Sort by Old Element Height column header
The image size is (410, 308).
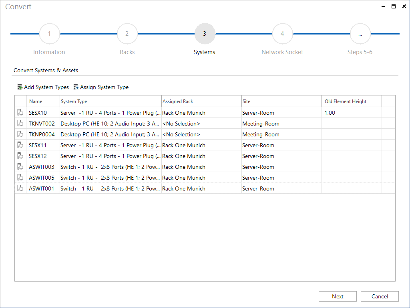tap(352, 101)
